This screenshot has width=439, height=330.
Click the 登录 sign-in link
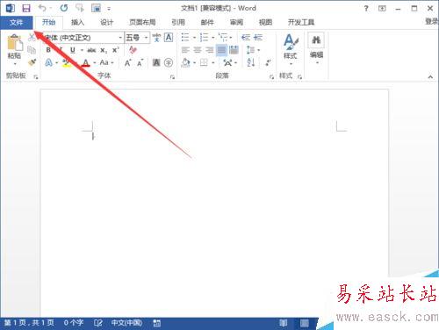tap(432, 21)
